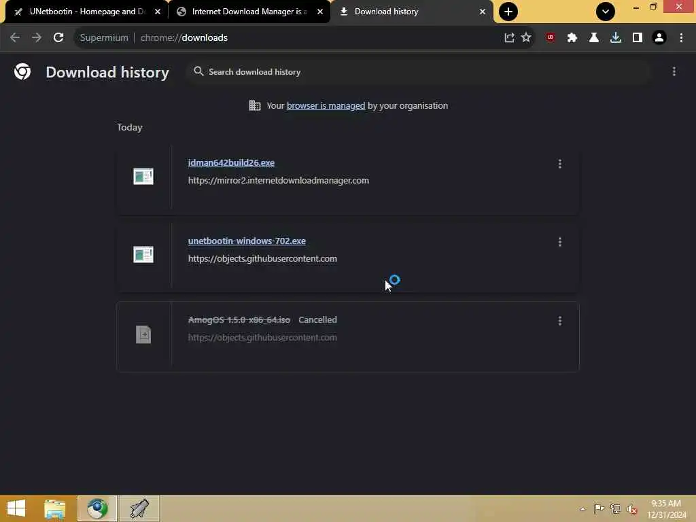This screenshot has width=696, height=522.
Task: Share this page icon in address bar
Action: tap(509, 38)
